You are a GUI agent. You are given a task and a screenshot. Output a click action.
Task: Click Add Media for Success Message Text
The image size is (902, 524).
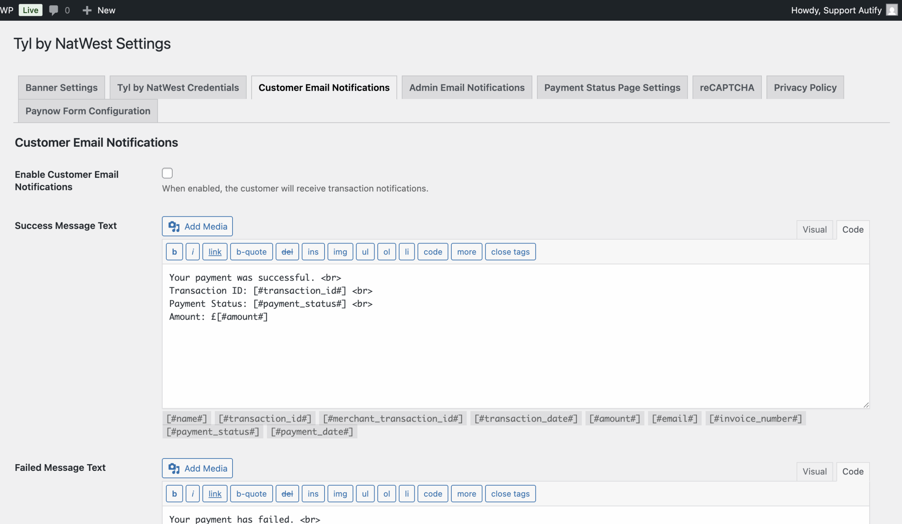[x=197, y=226]
